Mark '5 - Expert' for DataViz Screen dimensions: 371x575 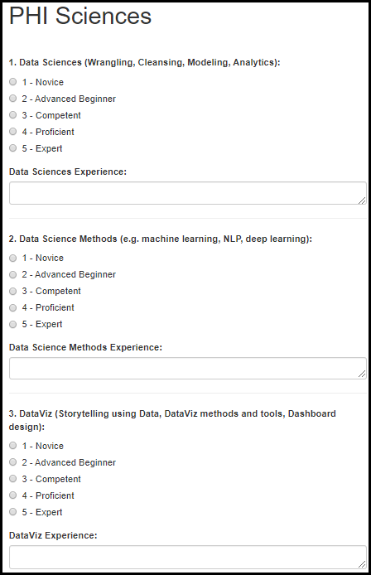pos(12,511)
